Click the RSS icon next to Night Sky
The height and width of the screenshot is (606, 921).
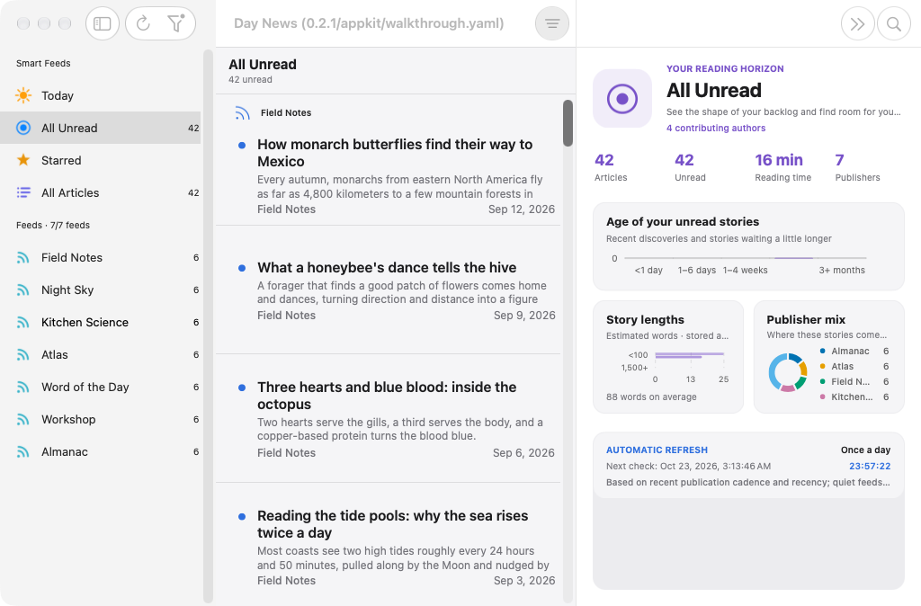[22, 290]
